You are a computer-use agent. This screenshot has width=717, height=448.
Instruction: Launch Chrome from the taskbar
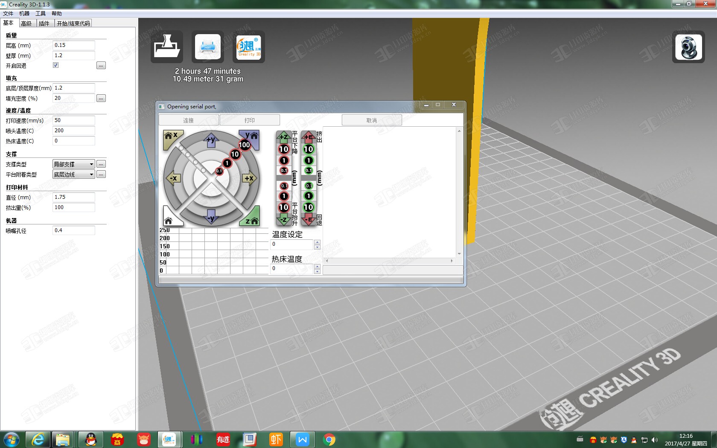[329, 439]
